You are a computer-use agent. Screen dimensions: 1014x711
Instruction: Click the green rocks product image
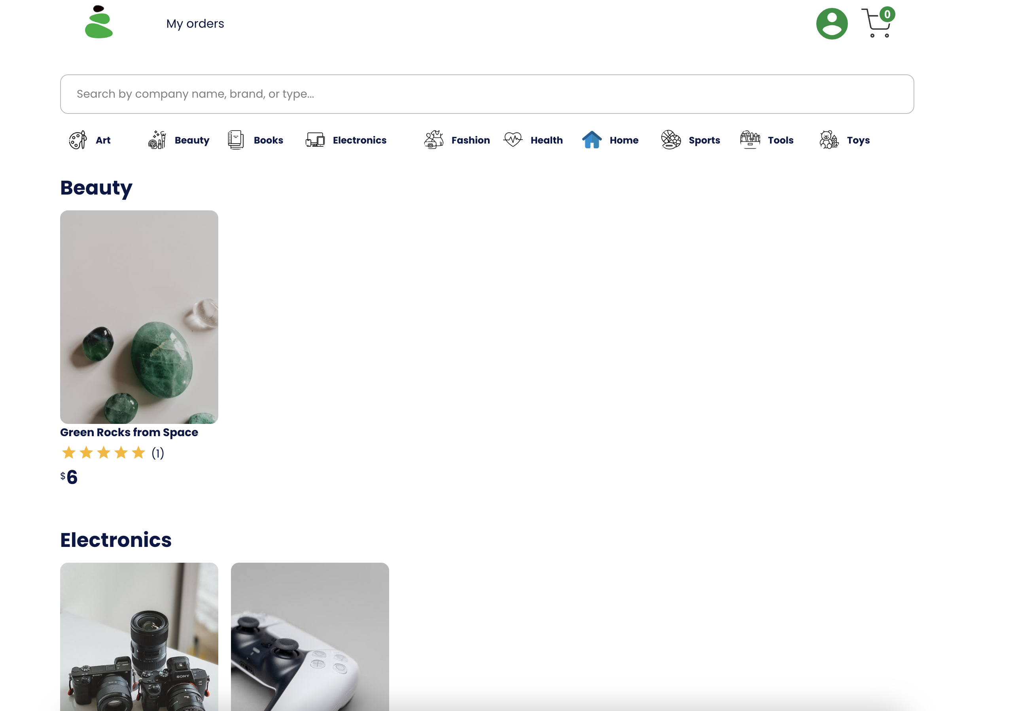point(139,317)
